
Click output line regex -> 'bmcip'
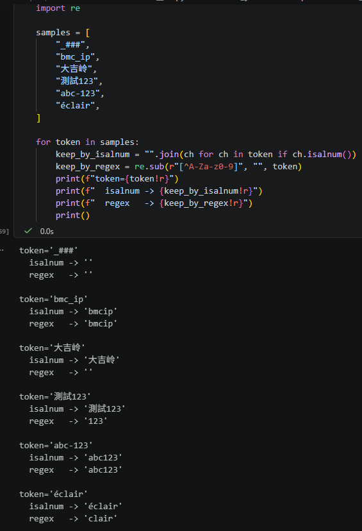click(x=73, y=324)
